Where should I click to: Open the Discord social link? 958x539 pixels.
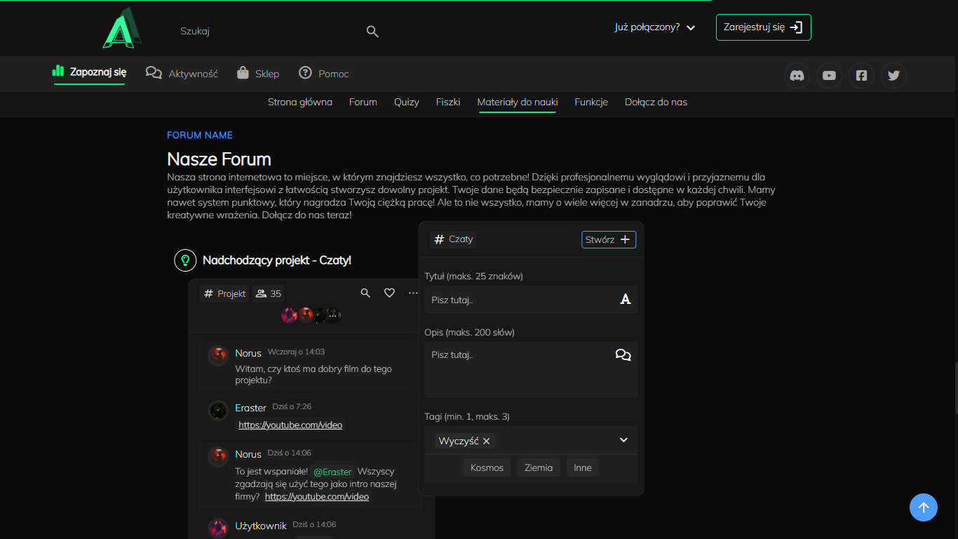[797, 76]
